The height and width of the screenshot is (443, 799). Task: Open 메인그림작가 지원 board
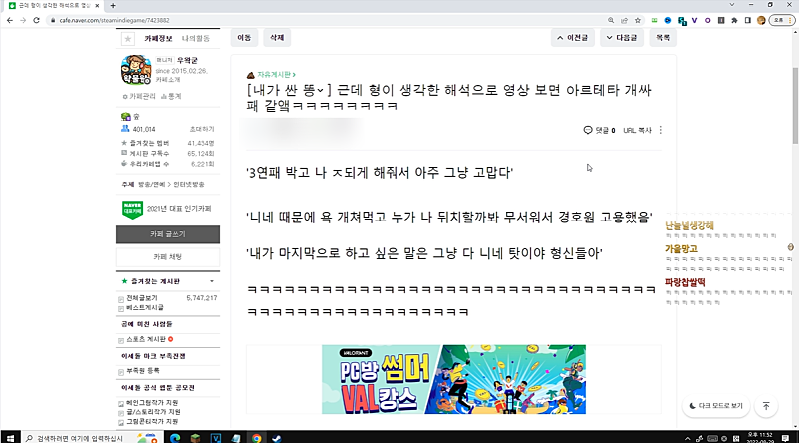(152, 403)
